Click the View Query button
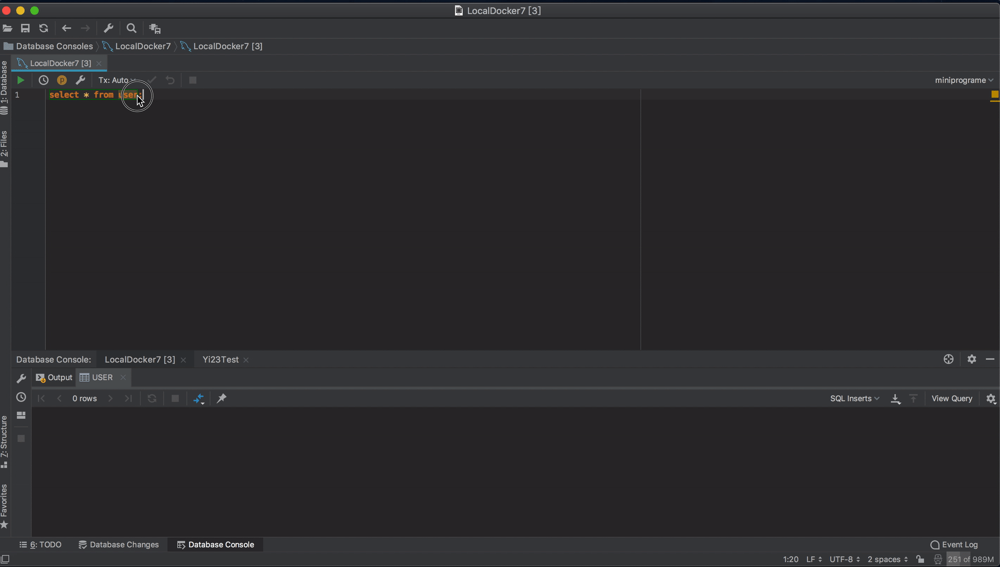This screenshot has height=567, width=1000. 952,398
